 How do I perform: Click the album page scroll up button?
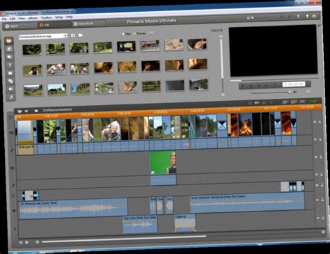(x=221, y=36)
